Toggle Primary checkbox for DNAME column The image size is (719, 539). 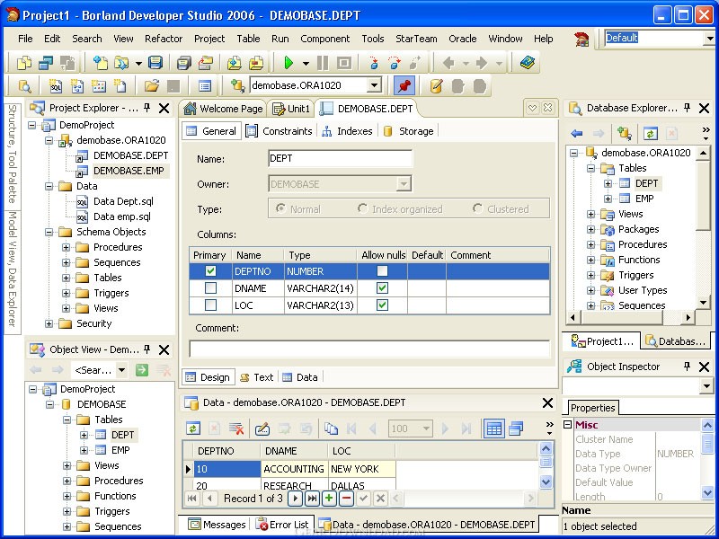pos(210,287)
